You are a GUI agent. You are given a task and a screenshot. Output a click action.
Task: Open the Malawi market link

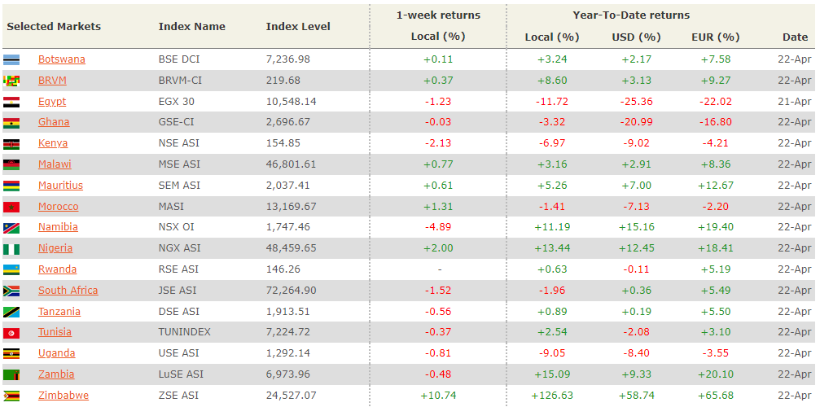click(55, 164)
